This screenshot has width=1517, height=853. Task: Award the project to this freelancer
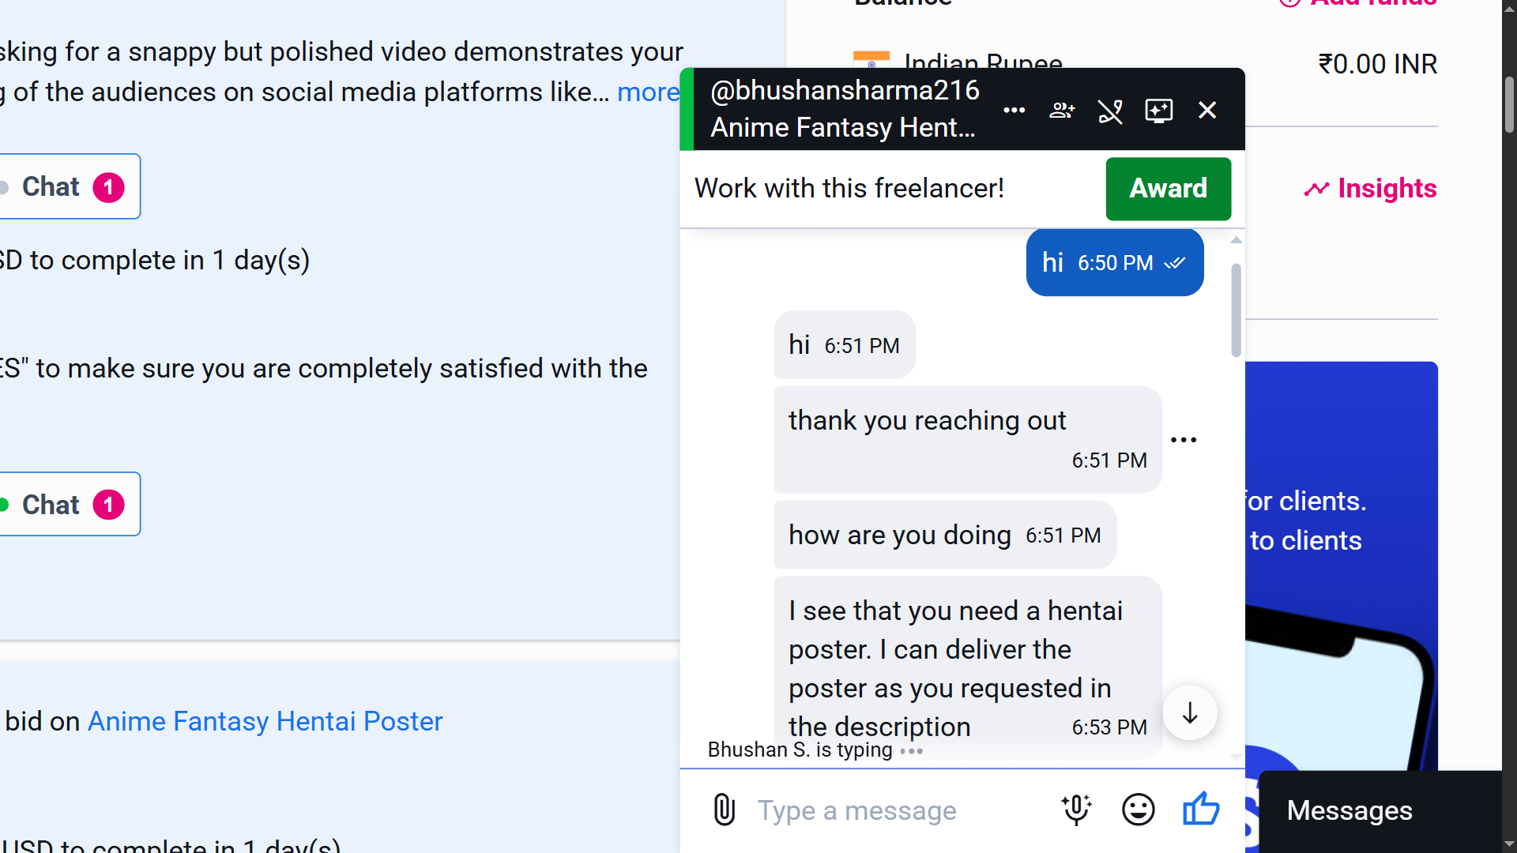pos(1168,189)
